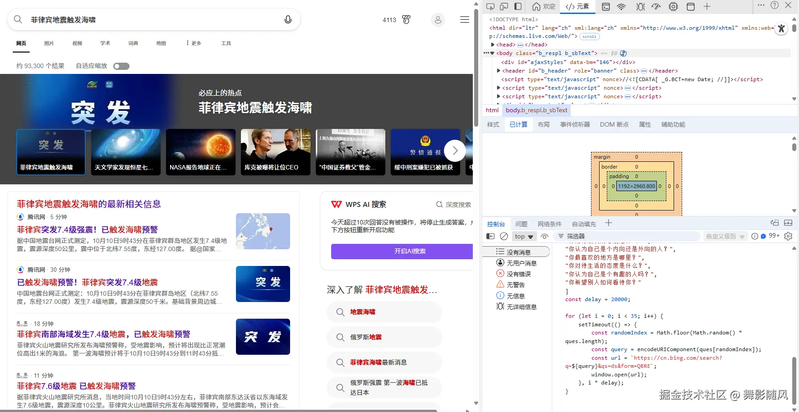Open DevTools help question mark

pos(775,5)
